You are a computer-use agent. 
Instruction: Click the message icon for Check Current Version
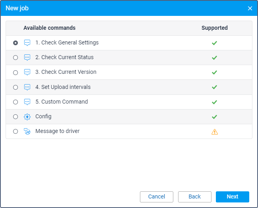coord(27,72)
